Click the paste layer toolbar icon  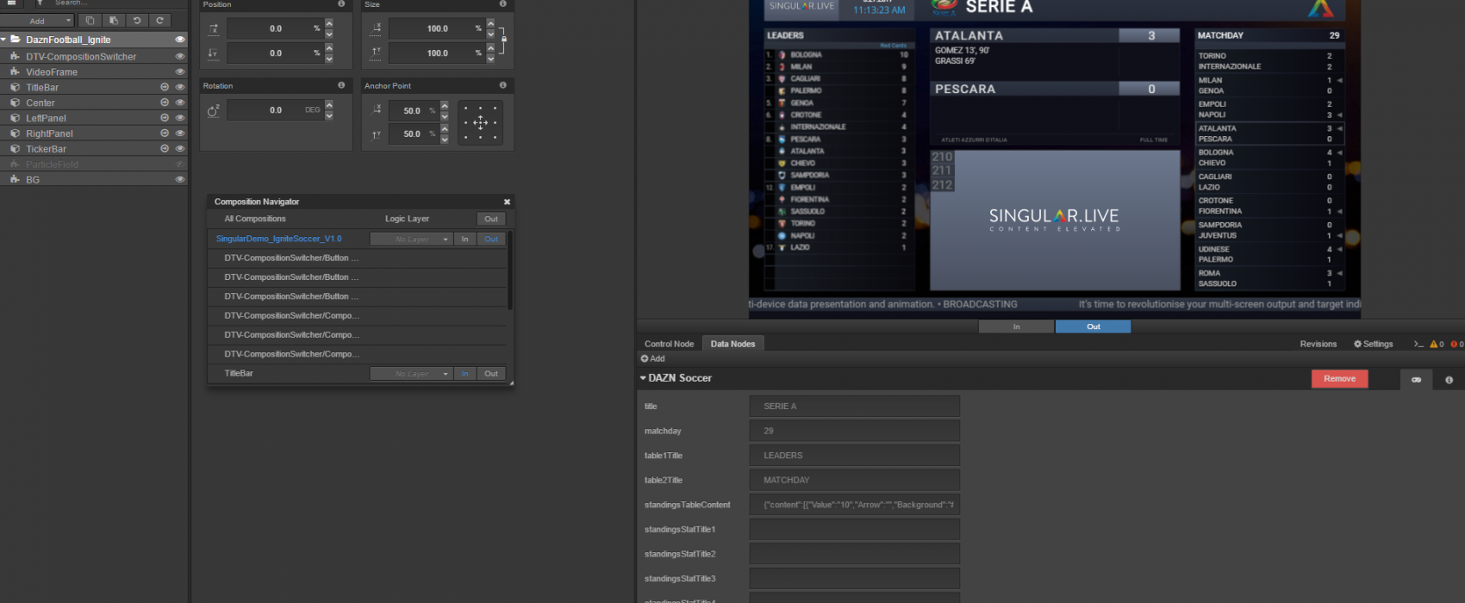click(113, 21)
